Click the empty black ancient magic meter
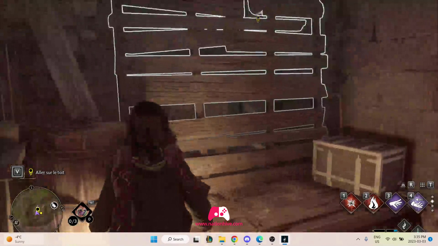This screenshot has width=438, height=246. [379, 231]
